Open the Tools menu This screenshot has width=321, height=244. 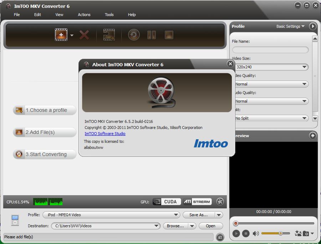click(x=109, y=15)
